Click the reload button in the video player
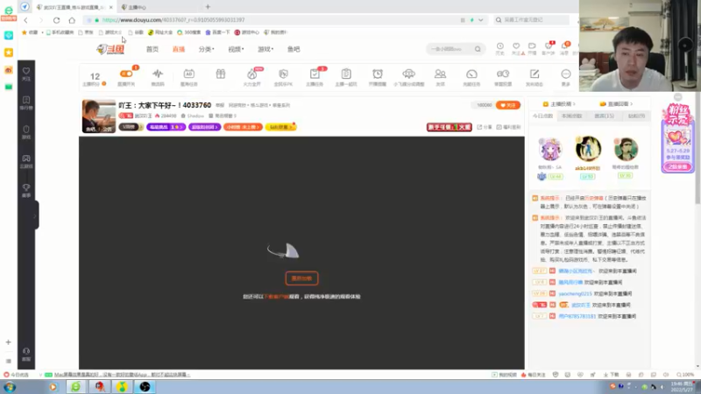The image size is (701, 394). (x=301, y=278)
